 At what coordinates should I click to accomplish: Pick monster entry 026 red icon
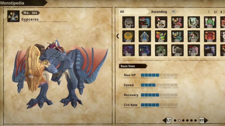coord(210,36)
